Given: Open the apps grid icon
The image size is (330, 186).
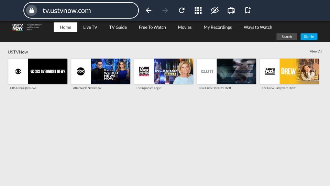Looking at the screenshot, I should point(198,10).
